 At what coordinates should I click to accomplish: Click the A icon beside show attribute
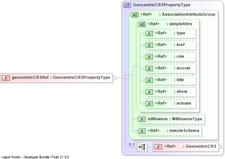pyautogui.click(x=149, y=92)
